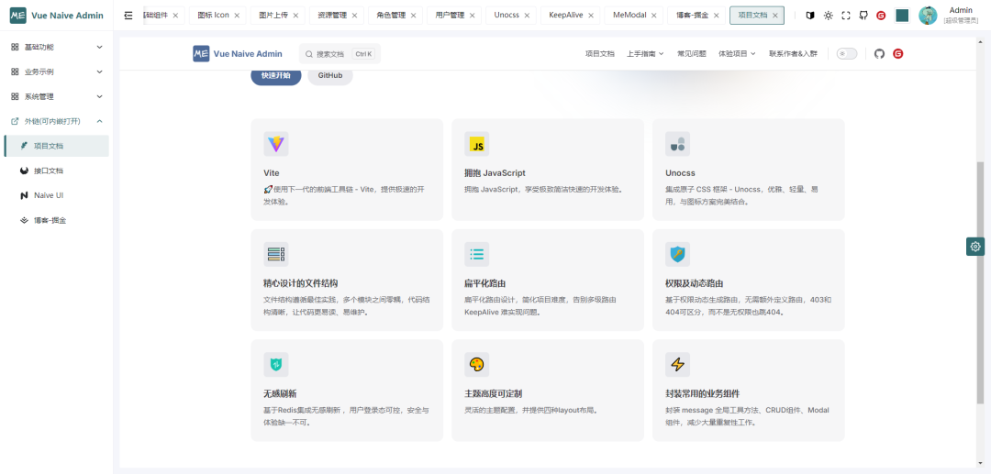Click the book icon in top header

810,16
